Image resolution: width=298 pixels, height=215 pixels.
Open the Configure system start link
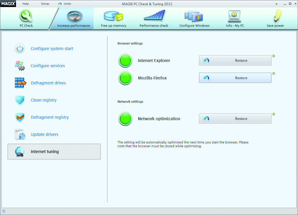click(52, 49)
